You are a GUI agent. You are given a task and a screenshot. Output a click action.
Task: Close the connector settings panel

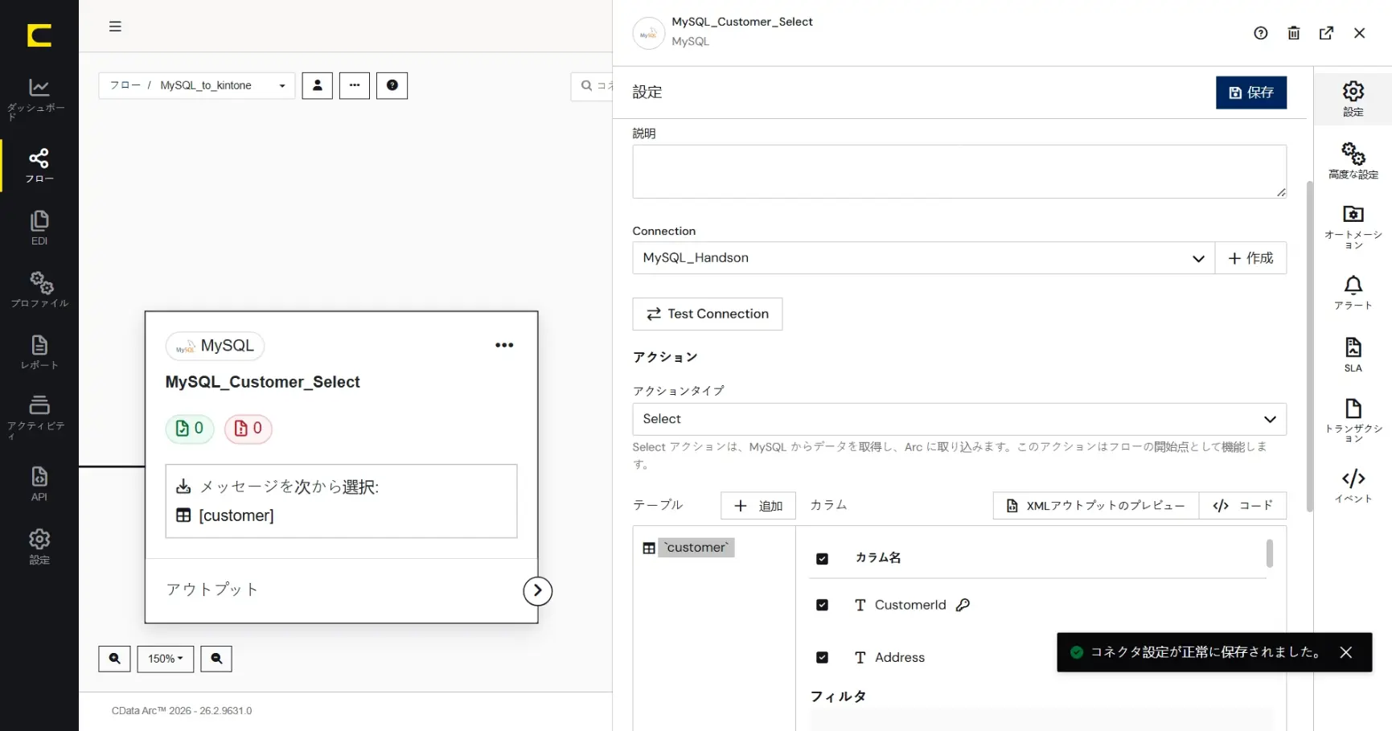point(1360,33)
